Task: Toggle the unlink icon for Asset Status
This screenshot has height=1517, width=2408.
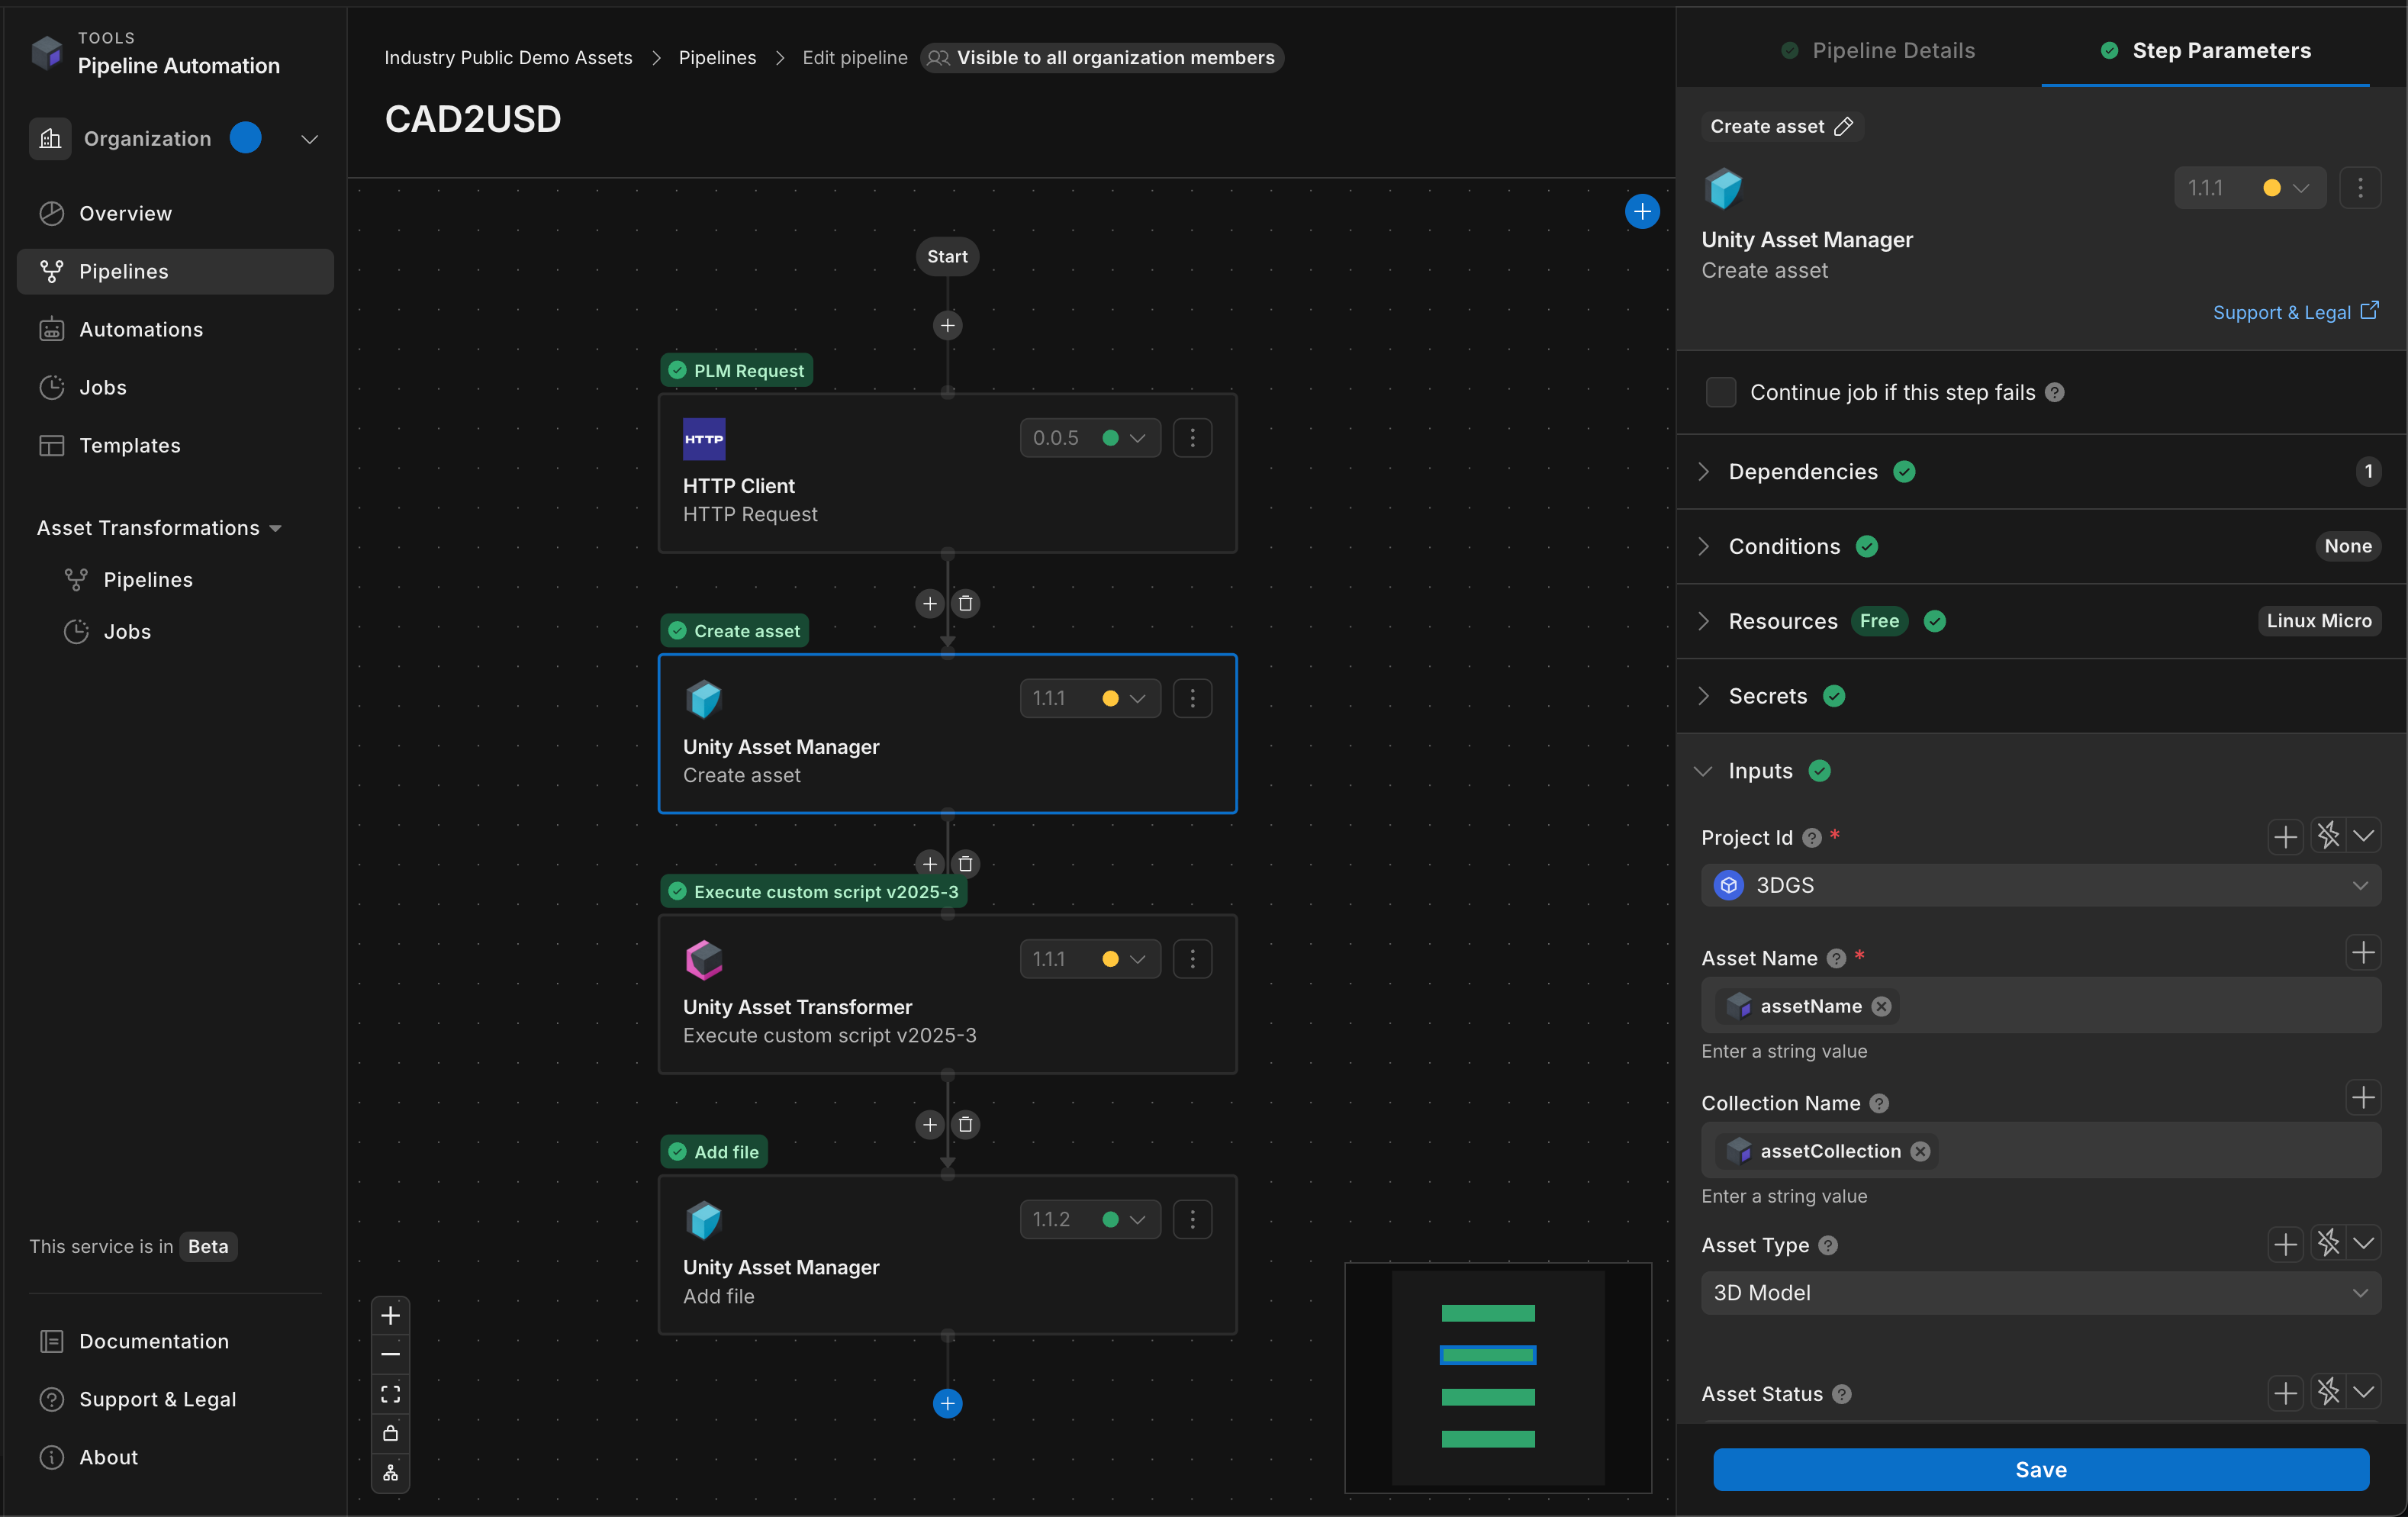Action: tap(2328, 1392)
